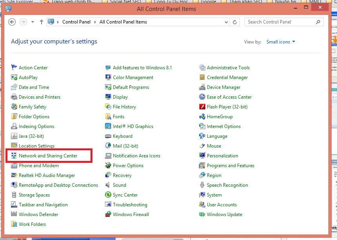Viewport: 337px width, 240px height.
Task: Expand the address bar history dropdown
Action: tap(226, 22)
